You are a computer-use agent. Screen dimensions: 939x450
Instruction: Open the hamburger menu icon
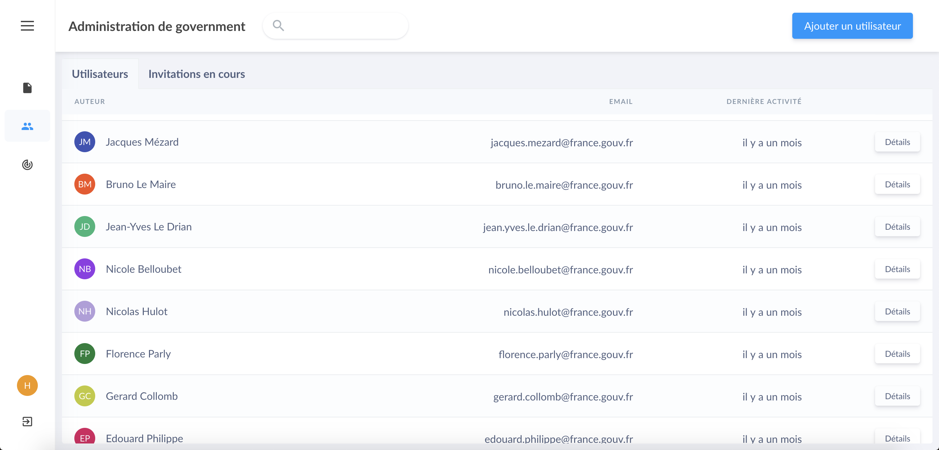(x=27, y=26)
